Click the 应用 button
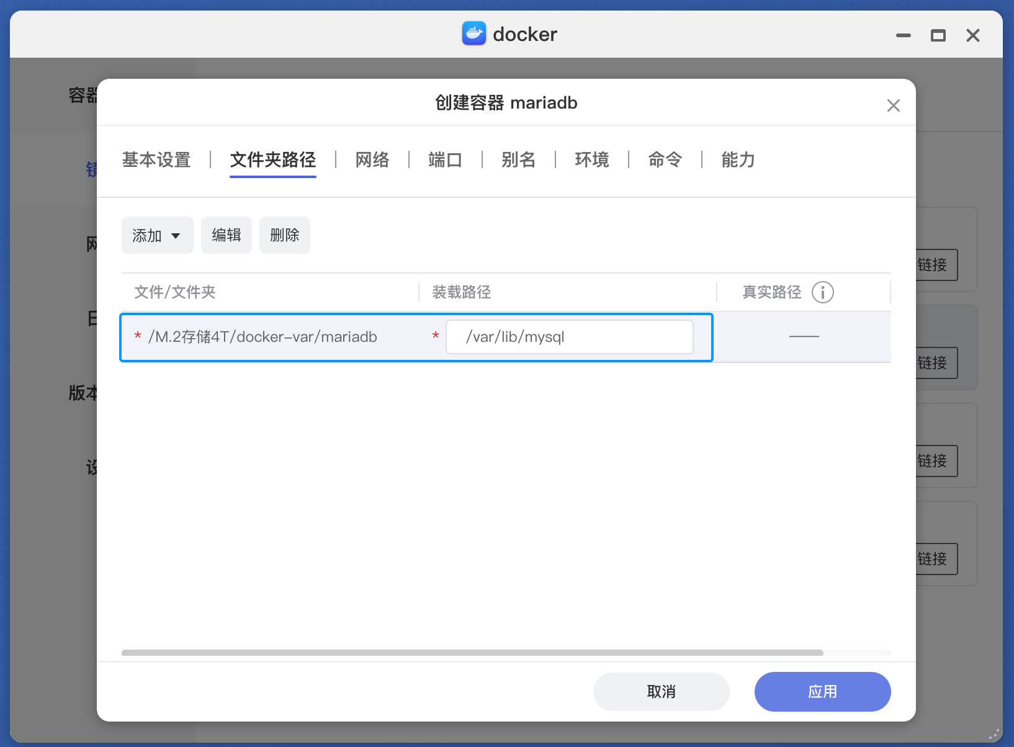The image size is (1014, 747). pos(823,692)
